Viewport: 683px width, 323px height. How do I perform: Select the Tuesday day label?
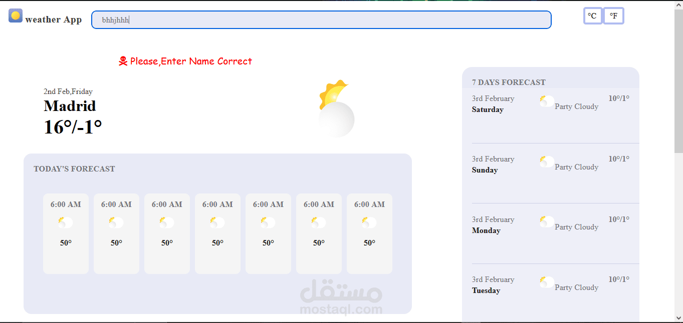pos(486,290)
